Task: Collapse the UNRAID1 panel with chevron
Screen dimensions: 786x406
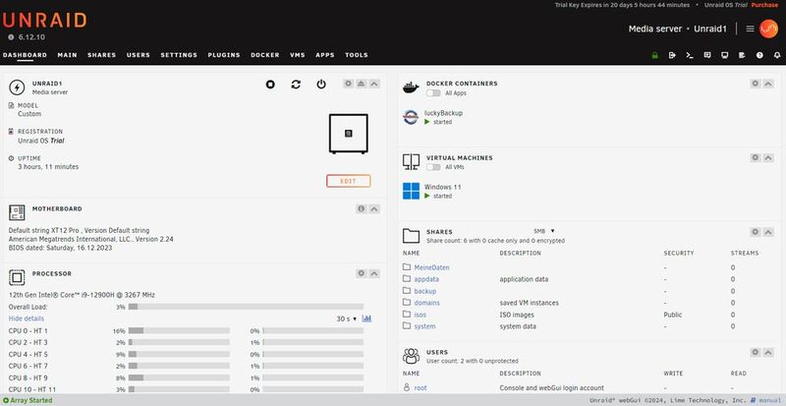Action: 374,84
